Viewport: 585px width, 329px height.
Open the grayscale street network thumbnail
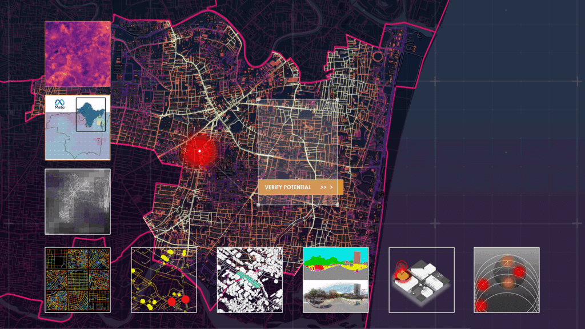click(78, 202)
